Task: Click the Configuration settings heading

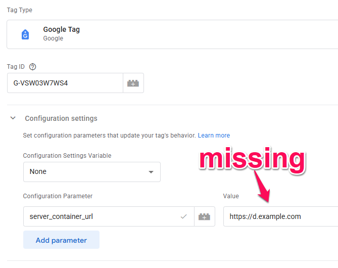Action: point(61,118)
